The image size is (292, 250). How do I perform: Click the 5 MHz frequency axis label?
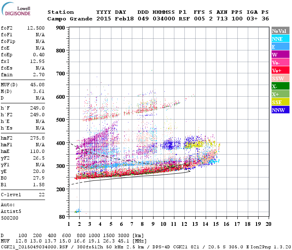111,224
